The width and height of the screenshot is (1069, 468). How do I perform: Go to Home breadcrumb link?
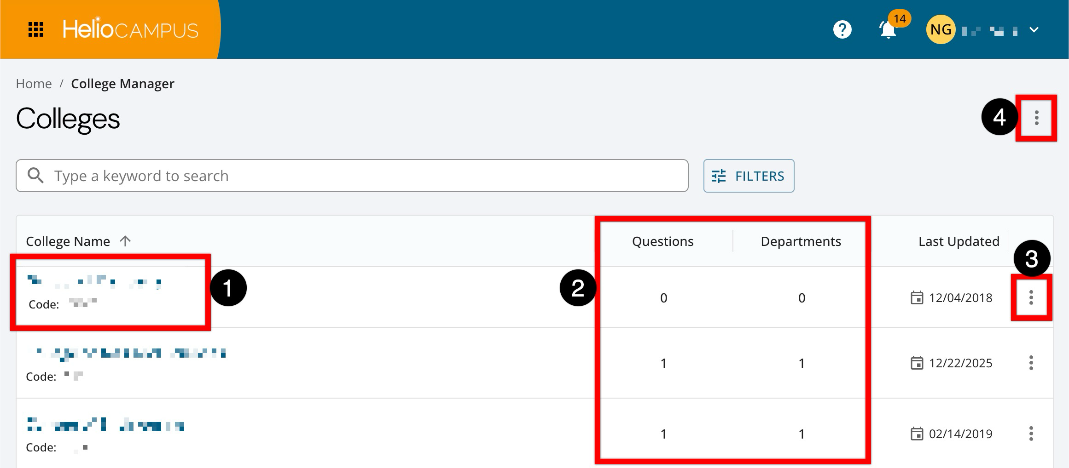34,84
